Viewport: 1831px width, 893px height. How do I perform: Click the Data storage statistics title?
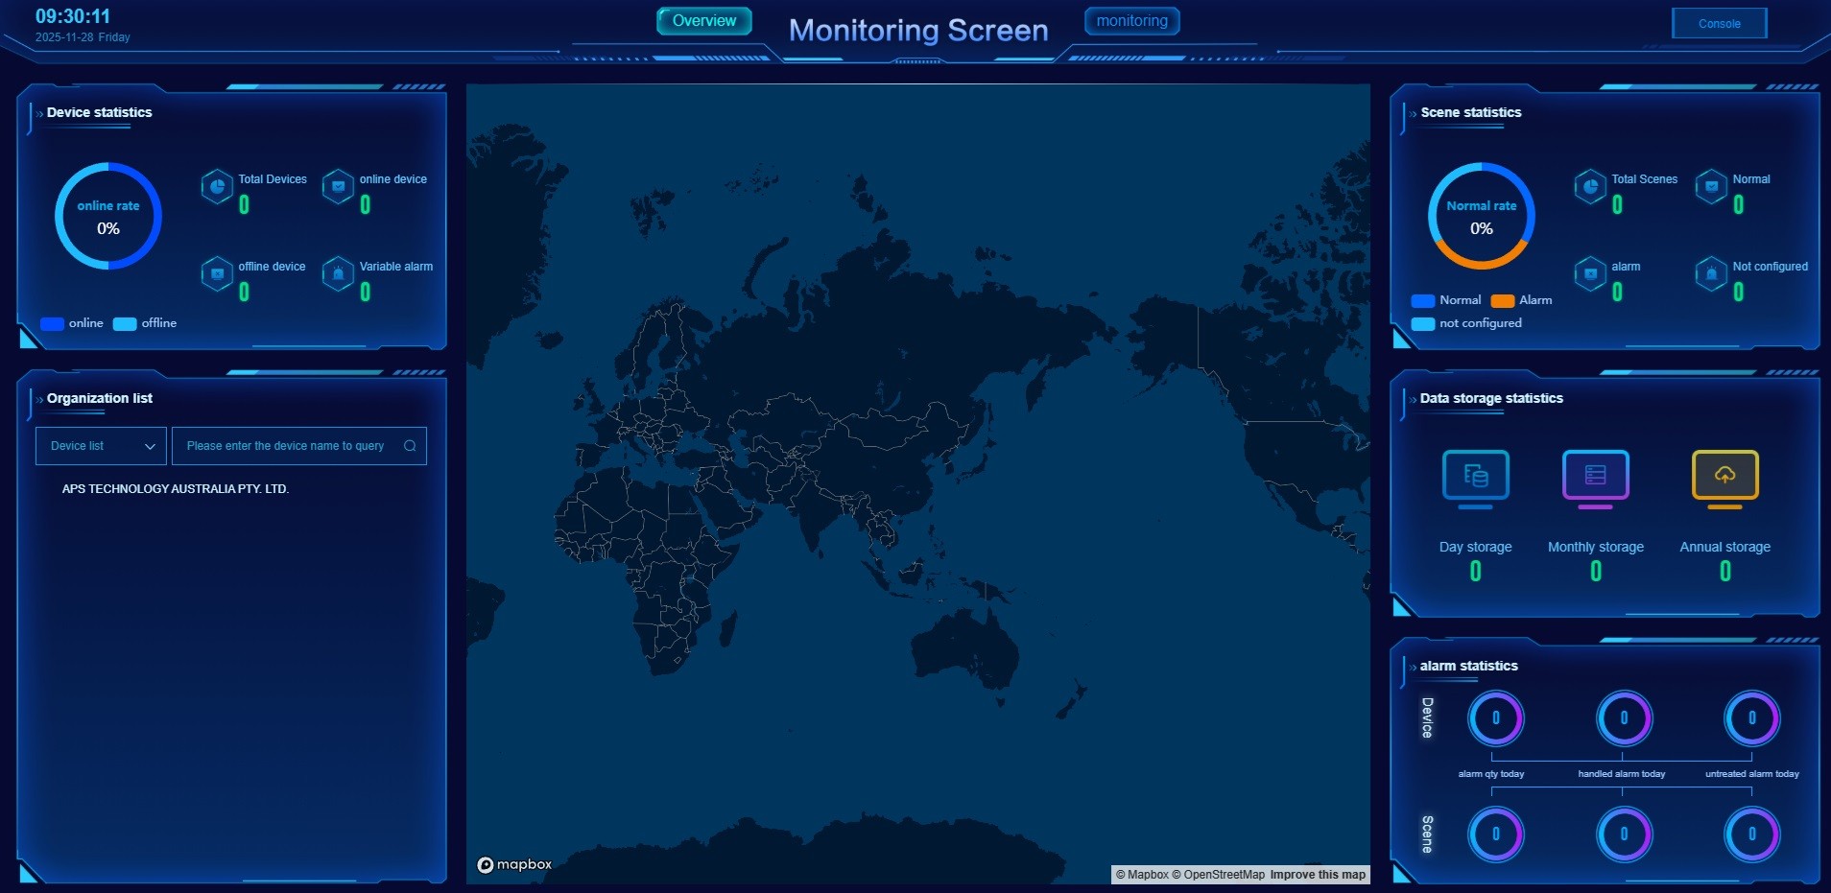pos(1491,398)
